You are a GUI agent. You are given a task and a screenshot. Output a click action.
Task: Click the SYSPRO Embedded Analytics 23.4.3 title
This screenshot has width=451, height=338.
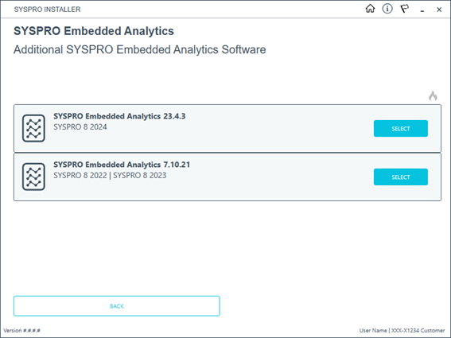pos(119,116)
